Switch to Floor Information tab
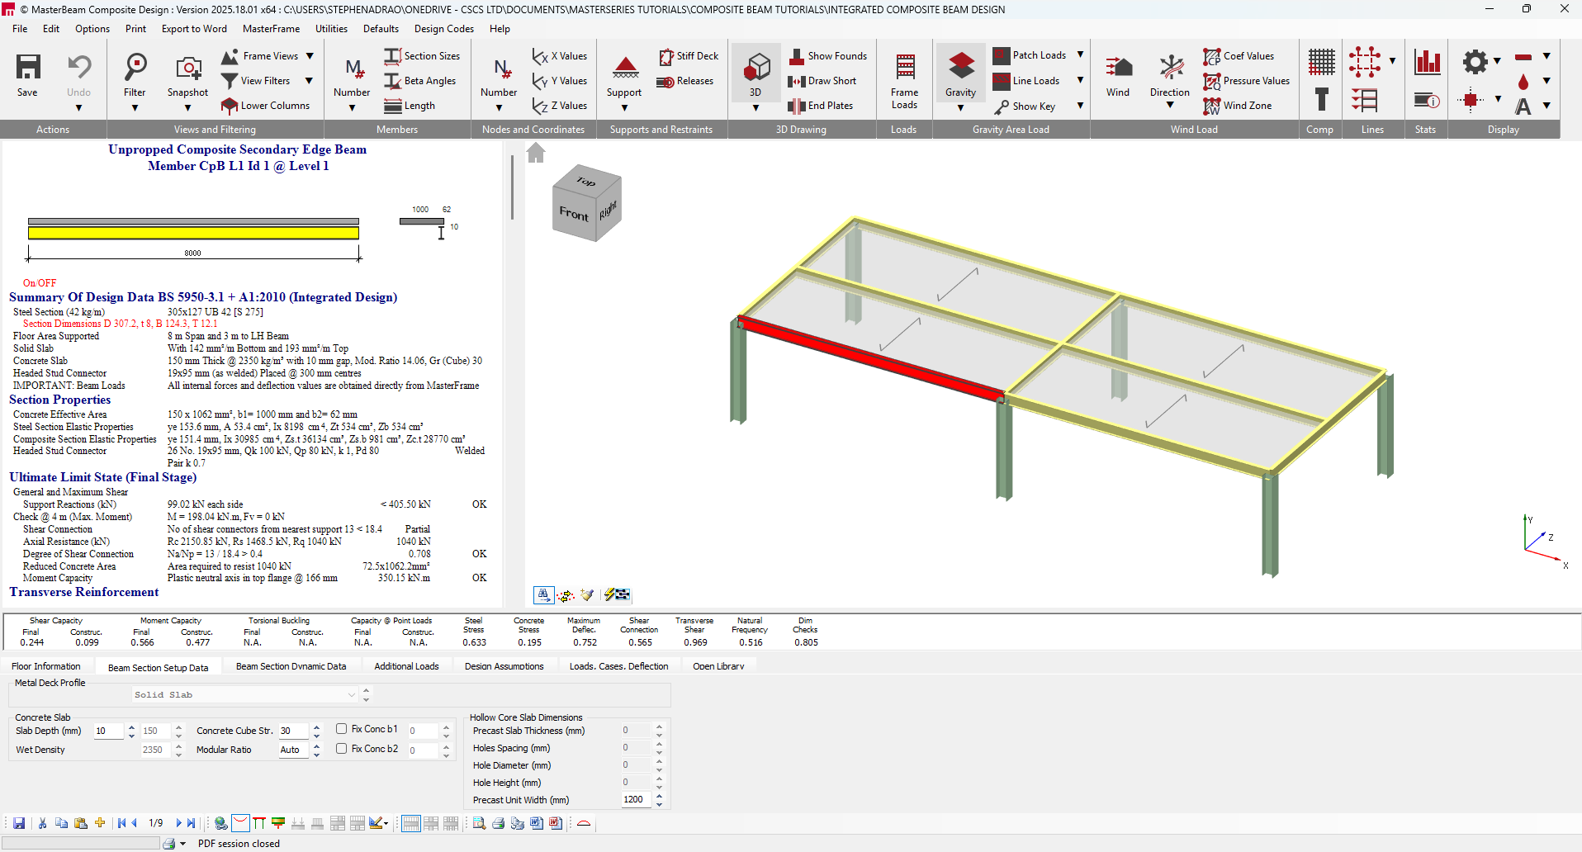The image size is (1582, 852). tap(46, 666)
